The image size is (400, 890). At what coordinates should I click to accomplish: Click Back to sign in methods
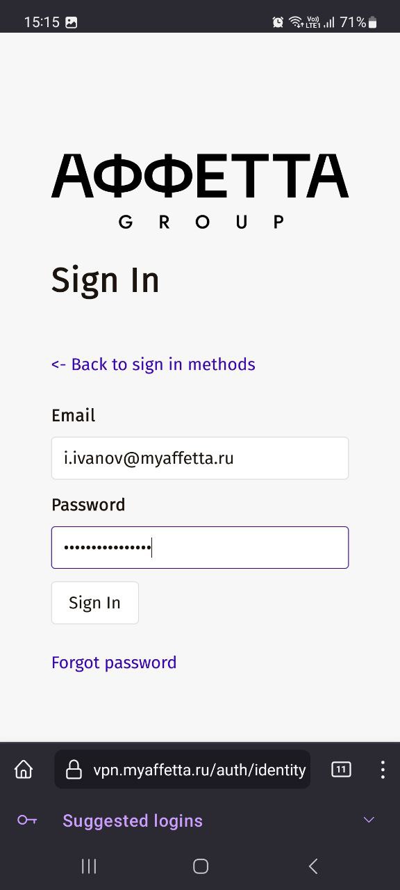click(x=153, y=364)
